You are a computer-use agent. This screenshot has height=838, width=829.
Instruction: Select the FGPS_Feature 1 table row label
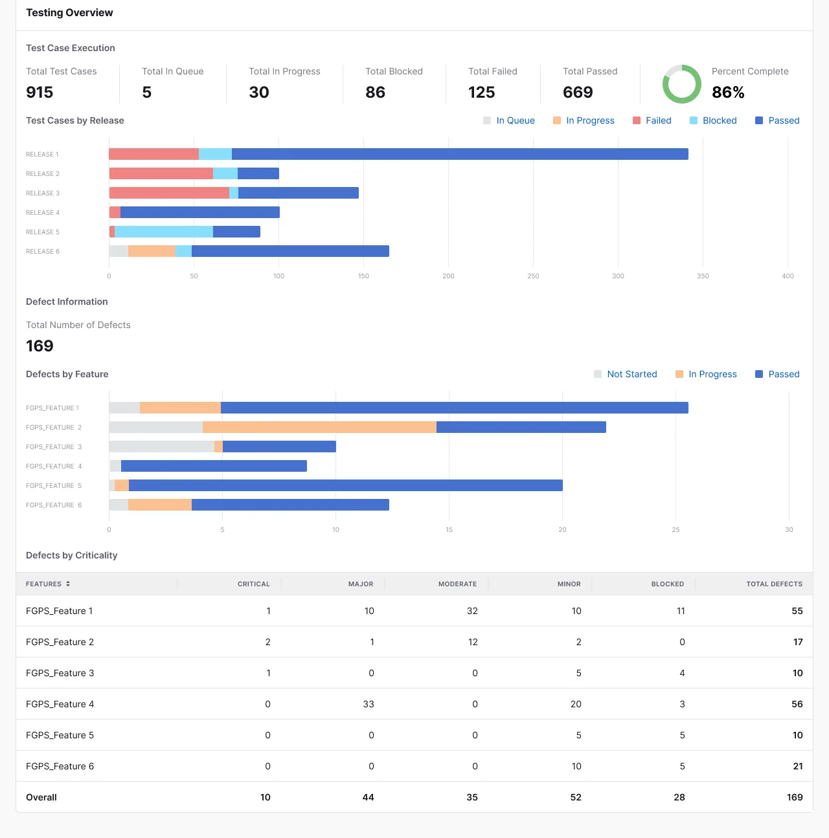tap(60, 611)
